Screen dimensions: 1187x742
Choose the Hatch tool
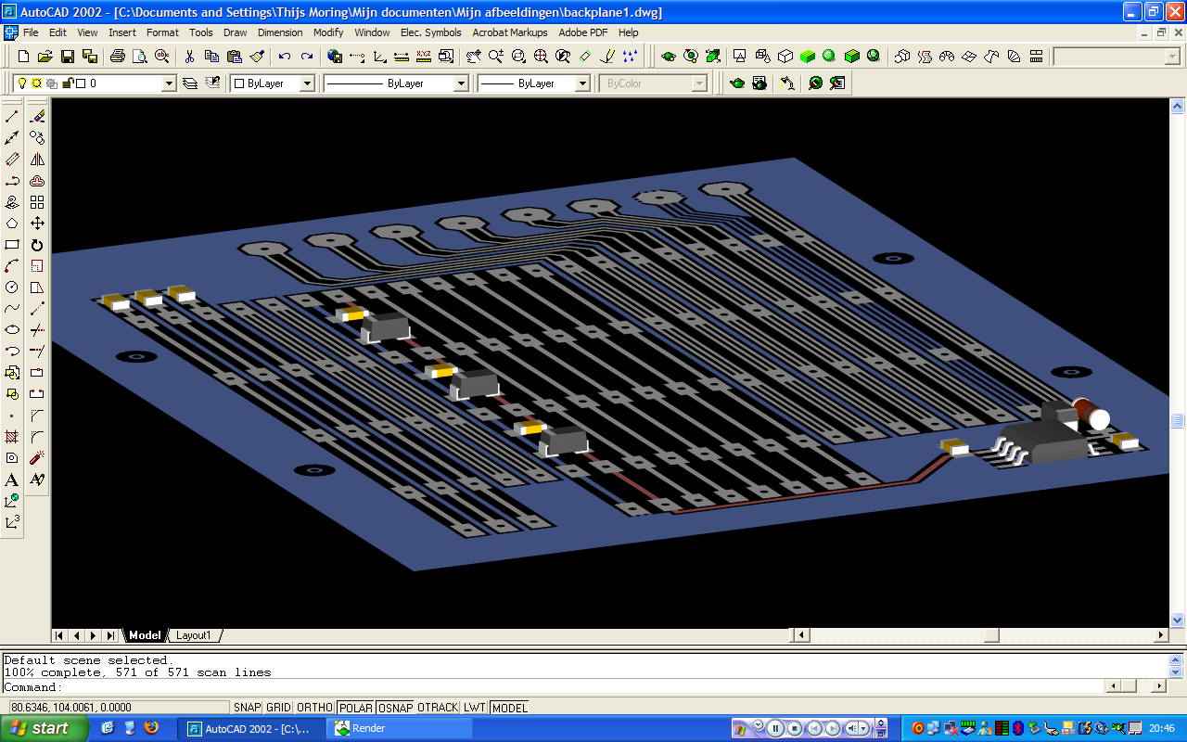pyautogui.click(x=12, y=436)
